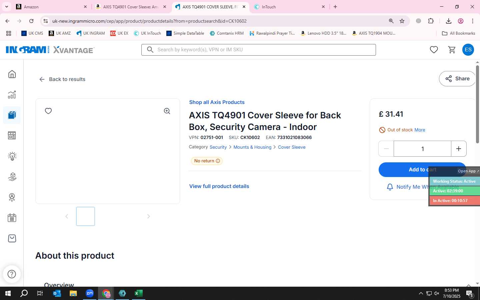Open the Chrome profile icon in the toolbar
This screenshot has height=300, width=480.
pos(461,21)
